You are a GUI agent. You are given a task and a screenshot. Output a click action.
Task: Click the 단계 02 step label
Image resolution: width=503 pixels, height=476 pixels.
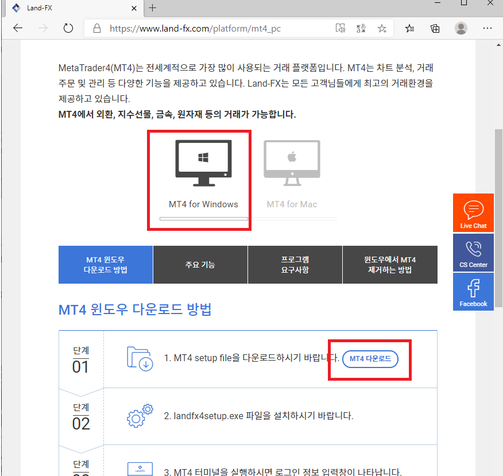coord(81,417)
